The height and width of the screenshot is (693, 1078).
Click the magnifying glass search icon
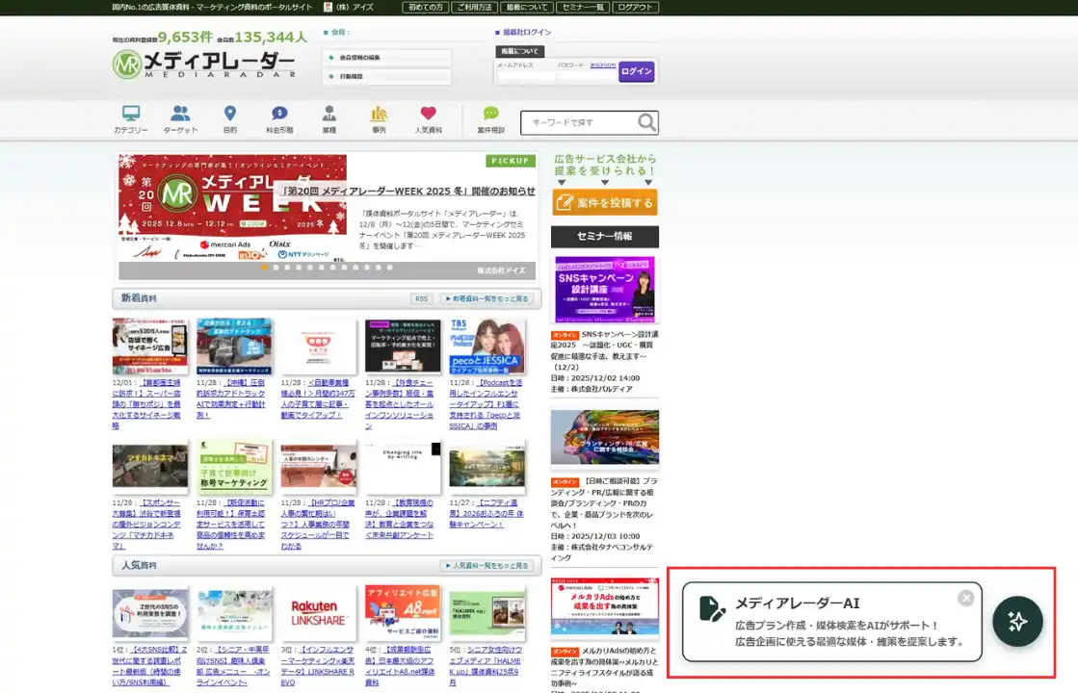click(x=646, y=122)
